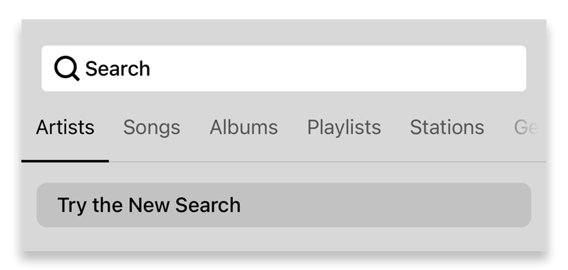Click the magnifying glass search icon

pyautogui.click(x=67, y=68)
